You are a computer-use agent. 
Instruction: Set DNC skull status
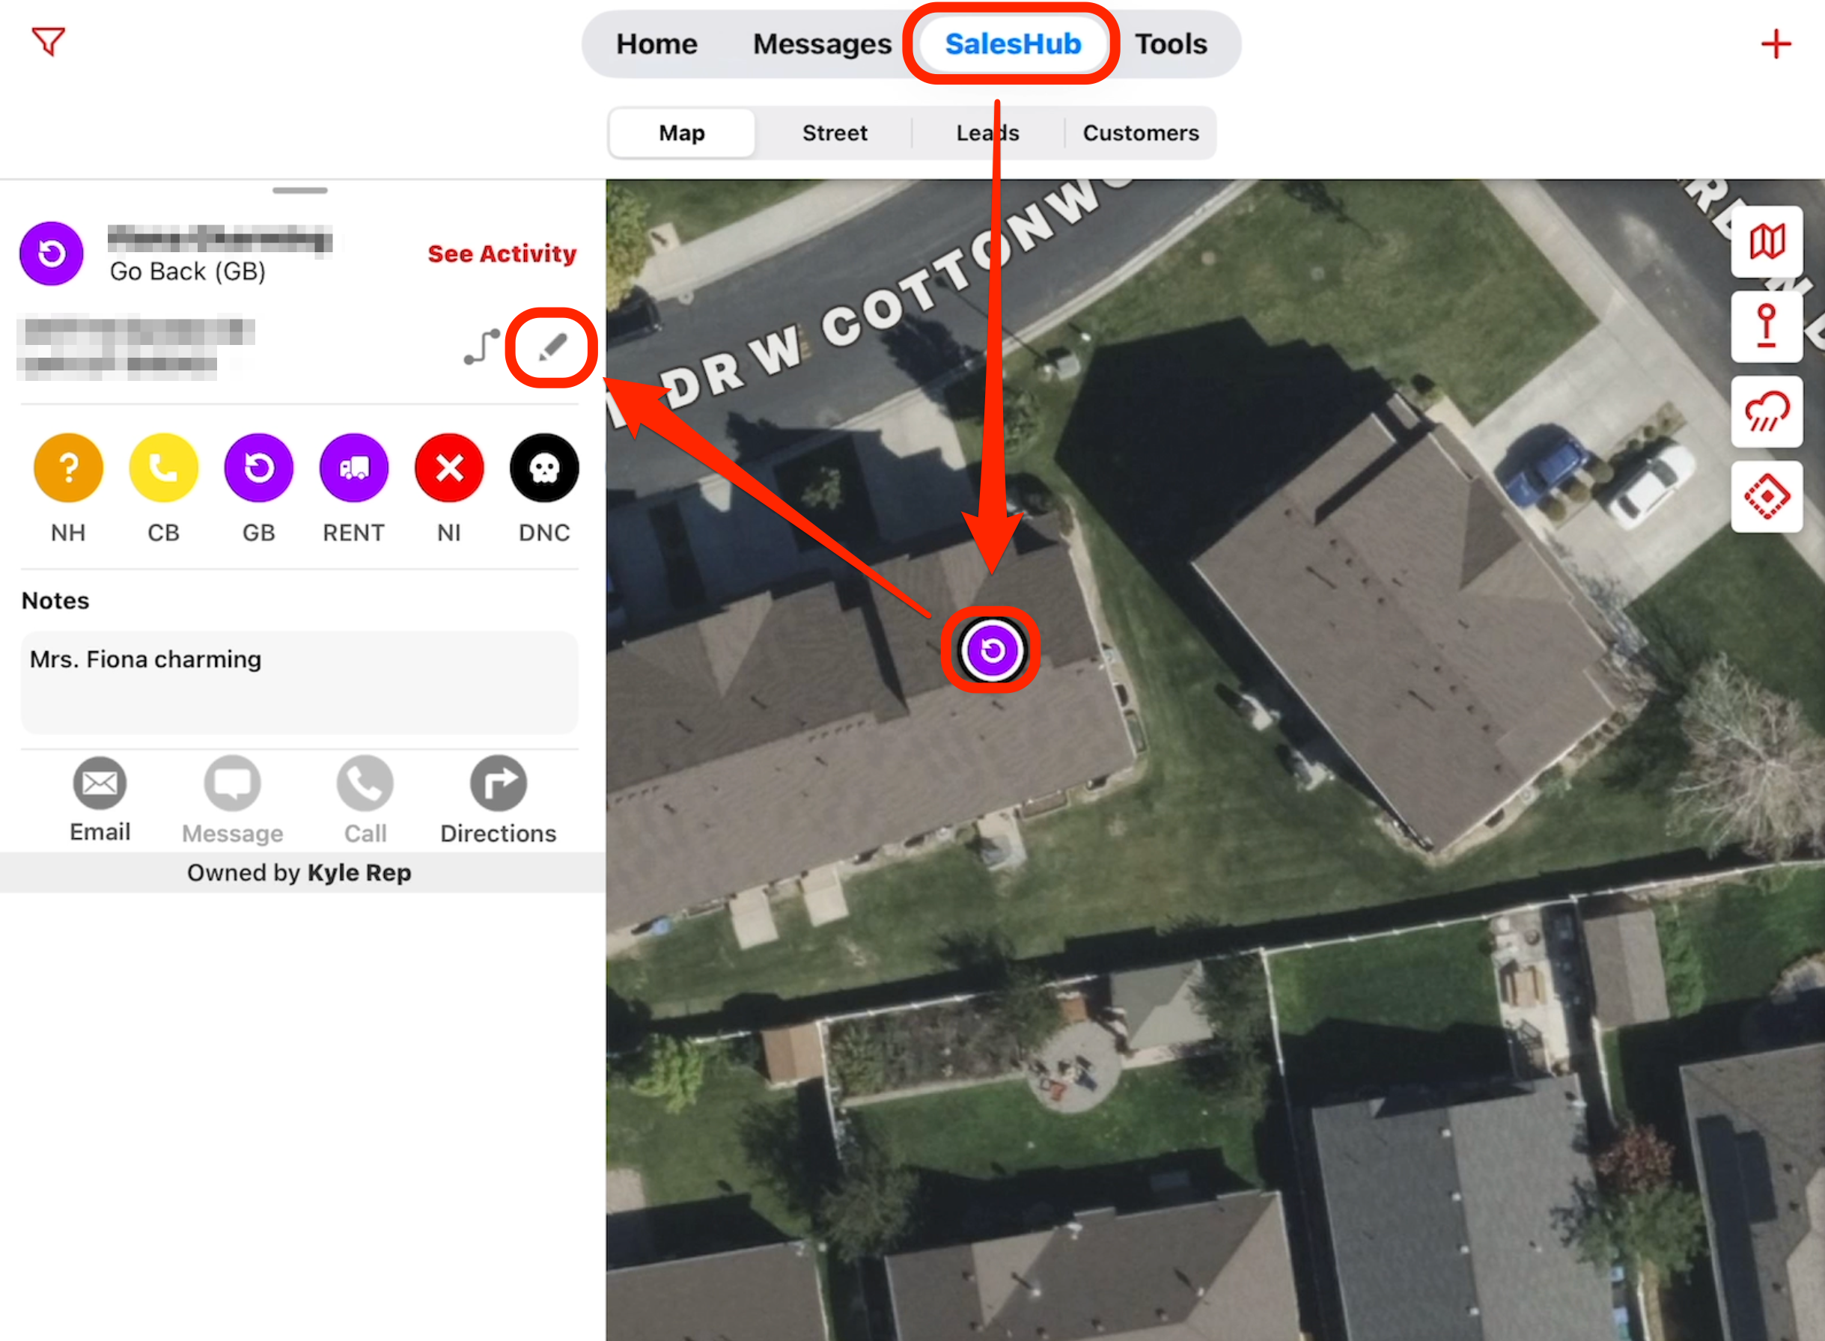click(x=544, y=468)
